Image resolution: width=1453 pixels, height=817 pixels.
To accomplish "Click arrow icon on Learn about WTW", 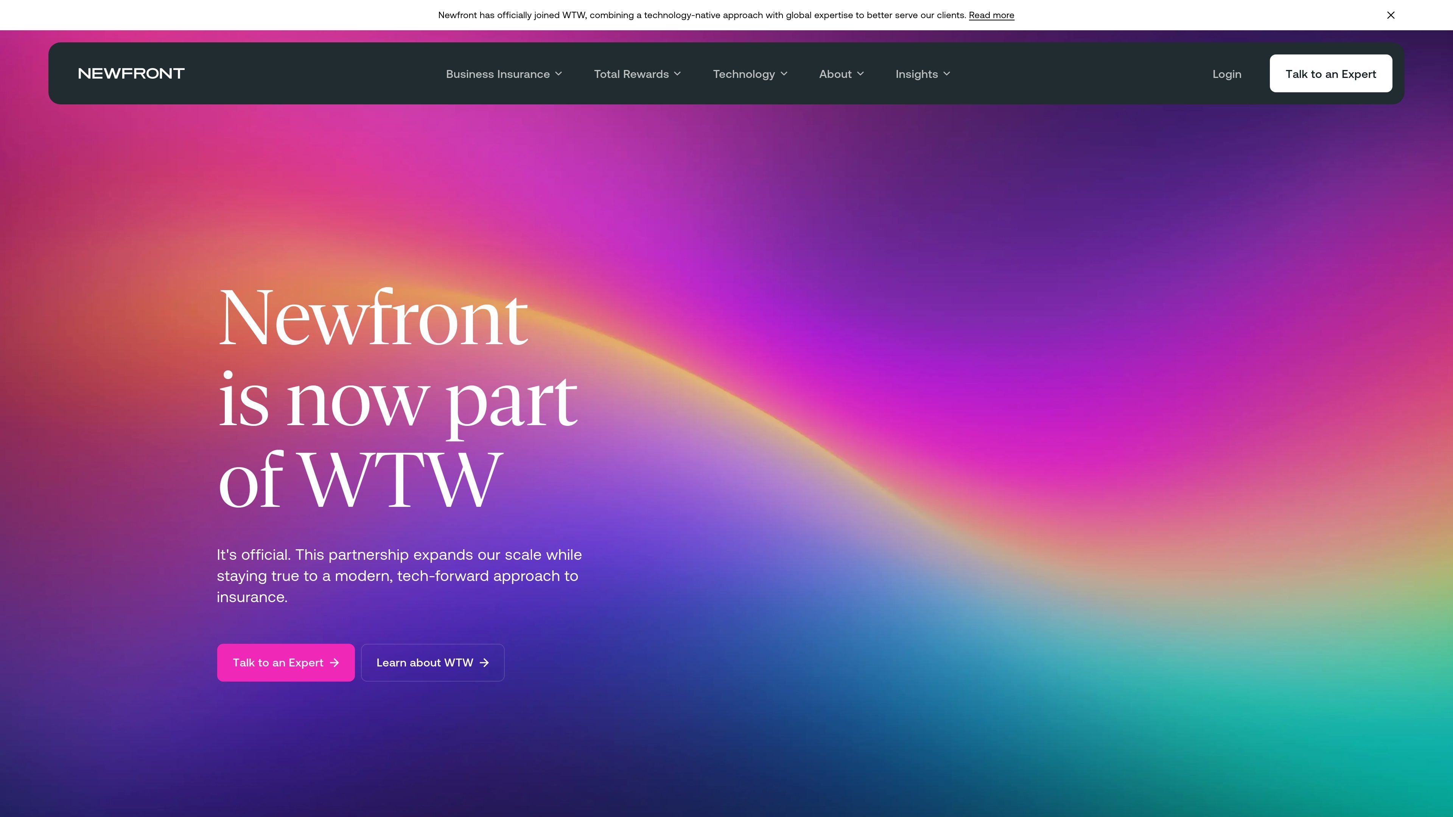I will tap(484, 663).
